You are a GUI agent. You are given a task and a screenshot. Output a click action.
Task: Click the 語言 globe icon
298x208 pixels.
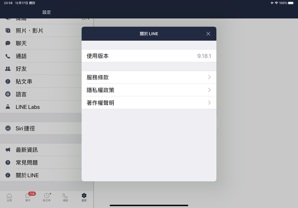(8, 94)
